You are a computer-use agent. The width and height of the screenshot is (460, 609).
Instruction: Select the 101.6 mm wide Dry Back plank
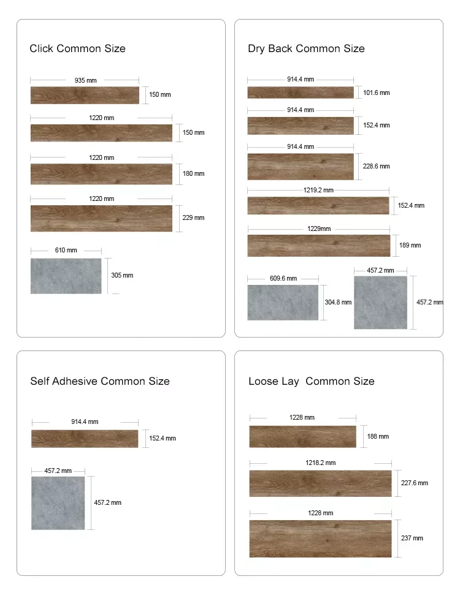point(301,93)
